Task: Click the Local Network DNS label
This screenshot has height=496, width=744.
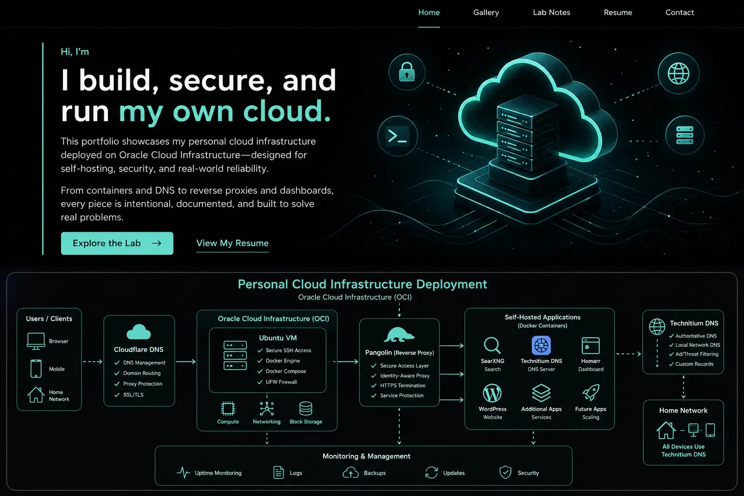Action: (x=697, y=345)
